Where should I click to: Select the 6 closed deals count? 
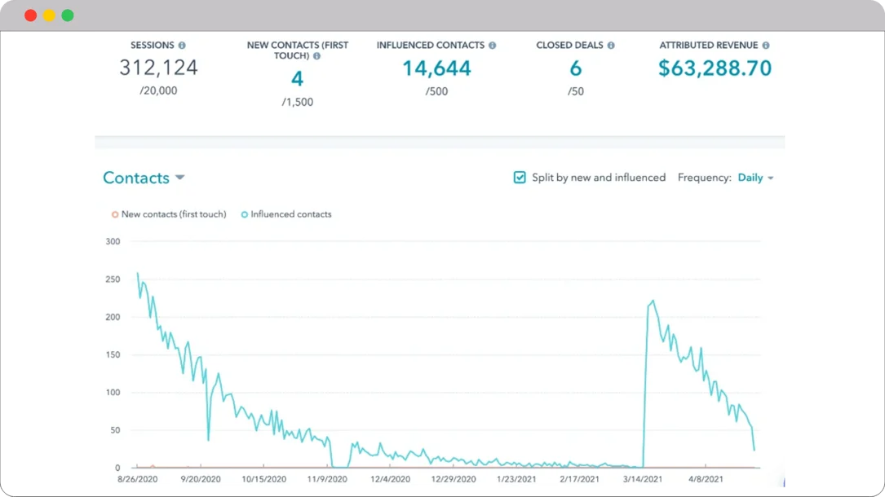click(575, 68)
